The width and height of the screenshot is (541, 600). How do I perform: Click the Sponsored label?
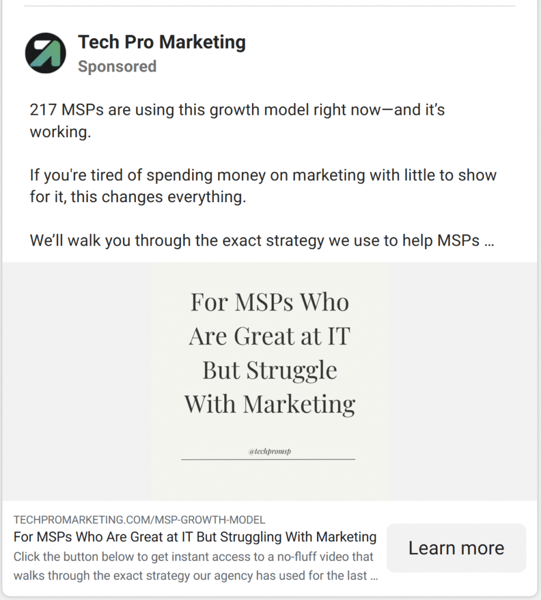(x=117, y=67)
